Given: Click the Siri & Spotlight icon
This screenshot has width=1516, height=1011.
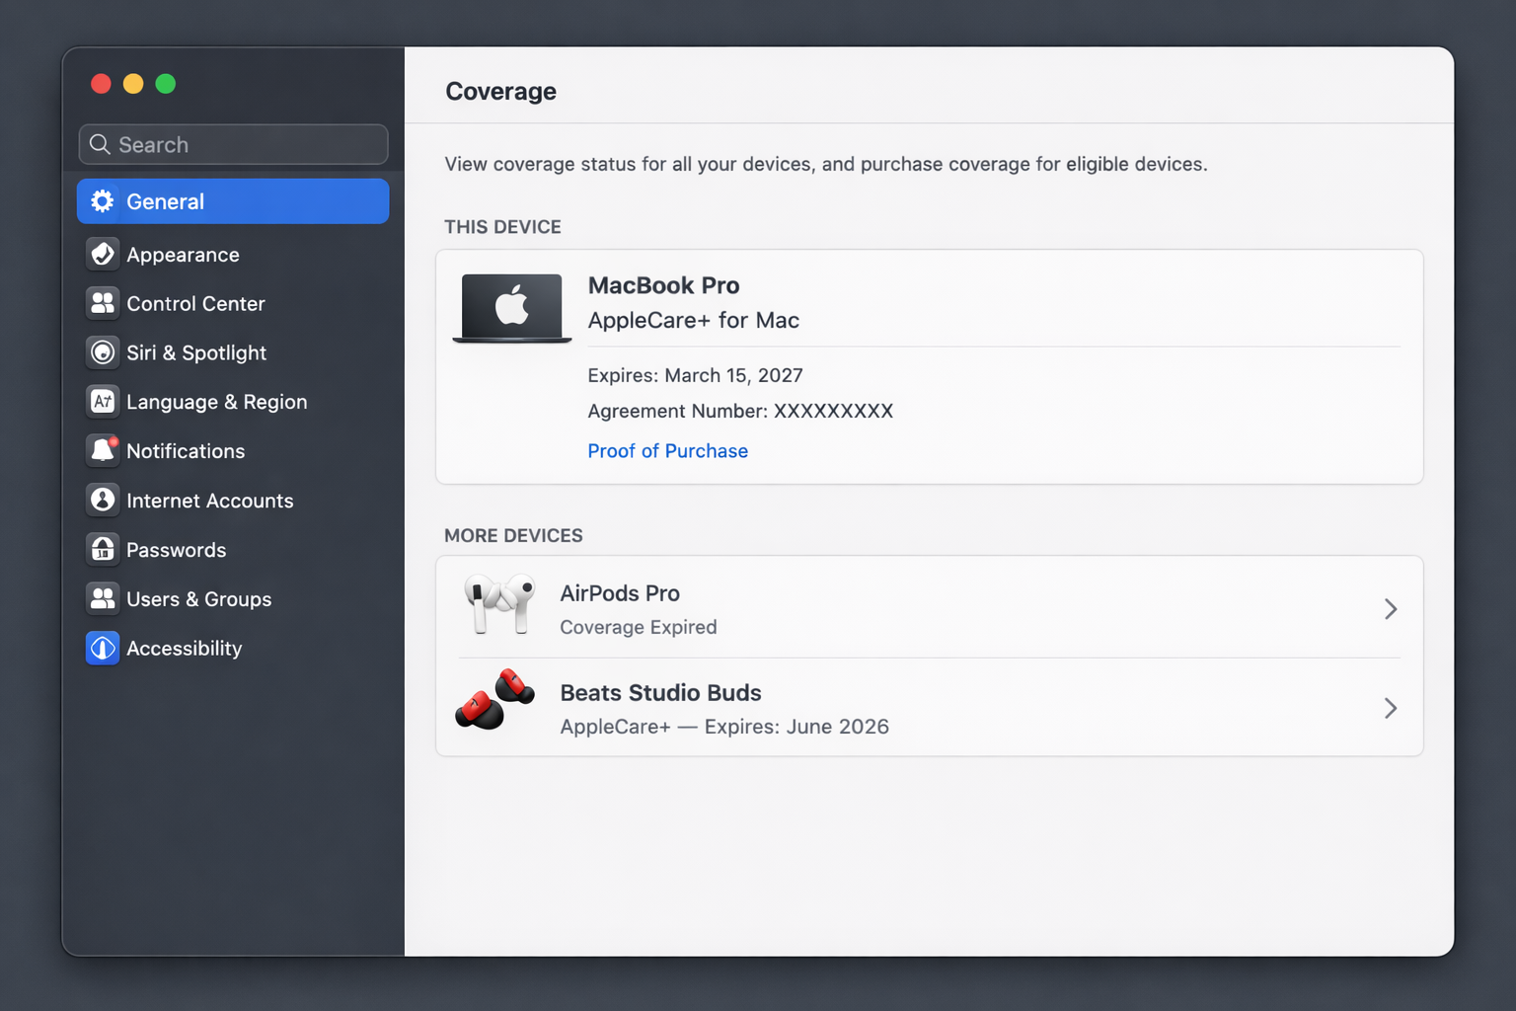Looking at the screenshot, I should [103, 352].
